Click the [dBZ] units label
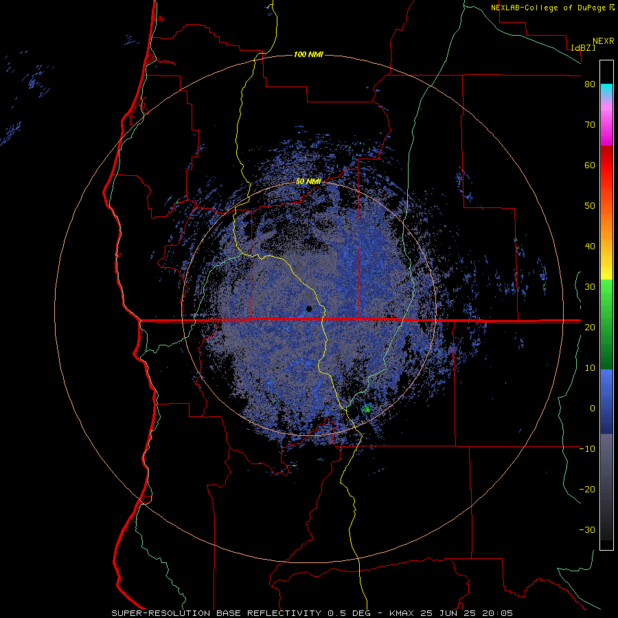This screenshot has width=618, height=618. tap(583, 47)
